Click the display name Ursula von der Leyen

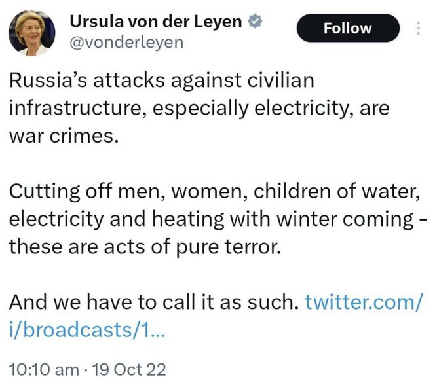155,22
